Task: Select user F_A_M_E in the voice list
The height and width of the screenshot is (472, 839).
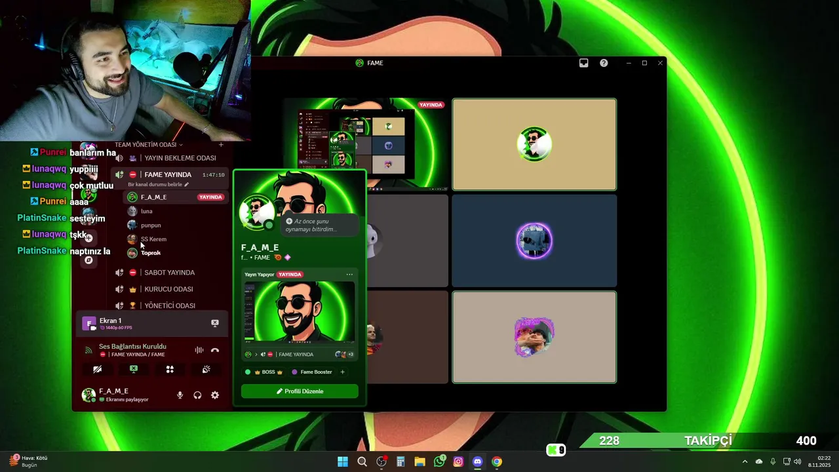Action: click(x=176, y=197)
